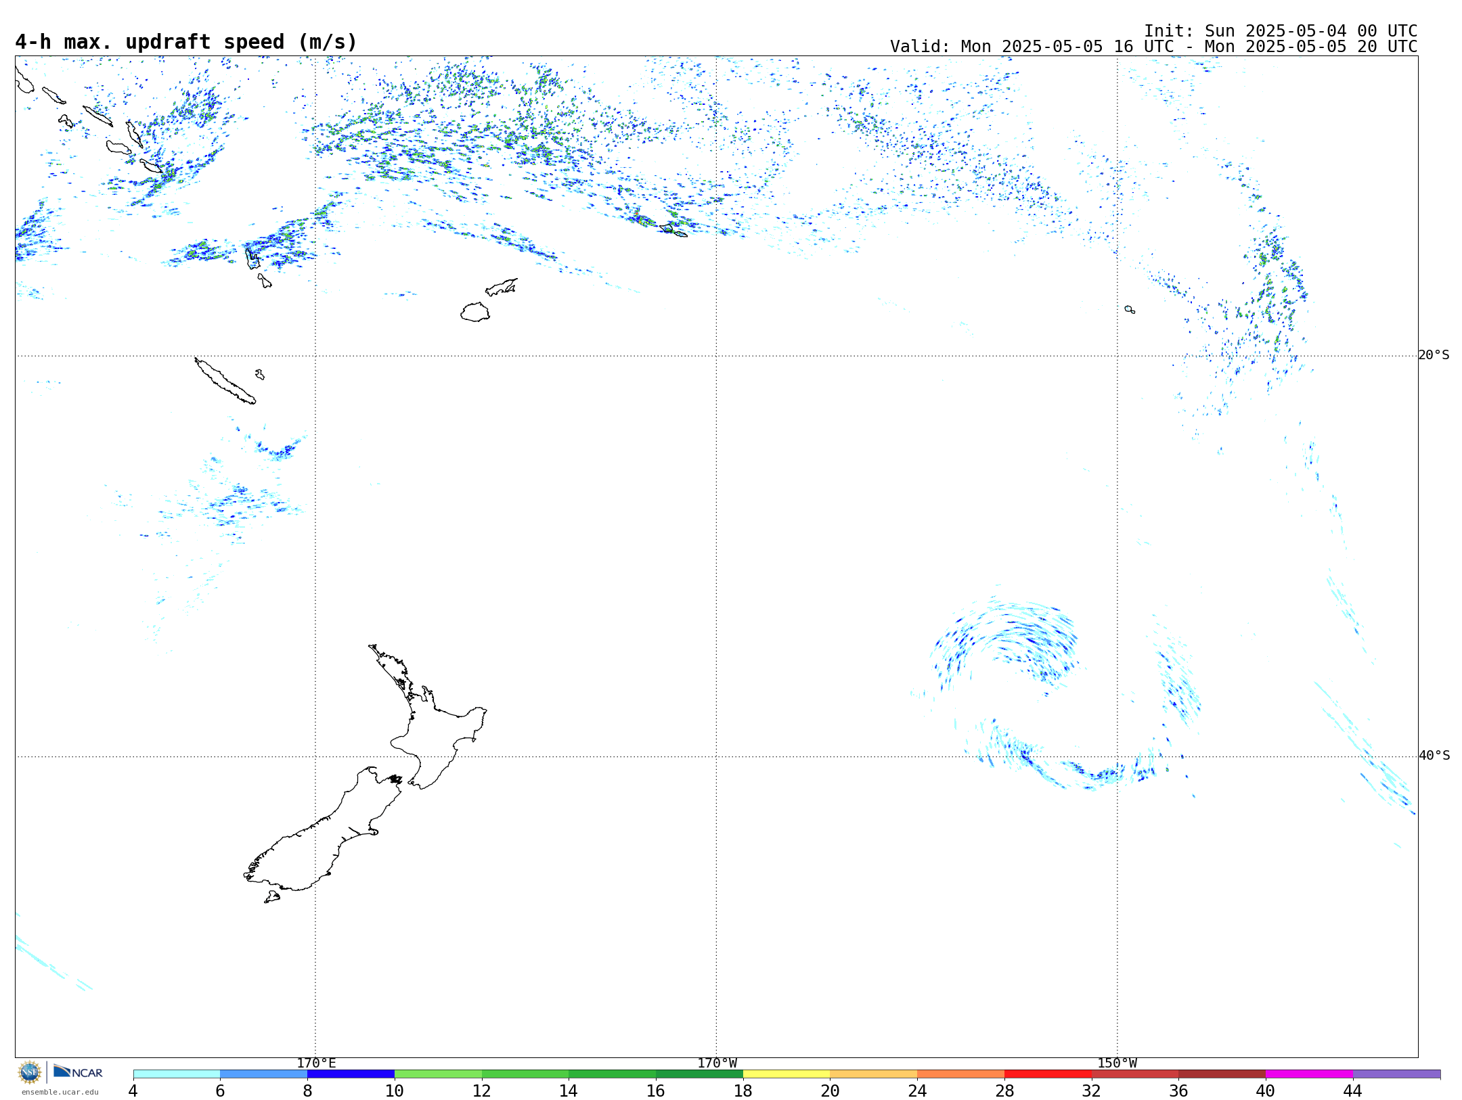The image size is (1462, 1100).
Task: Click the colorbar tick label '16'
Action: tap(656, 1091)
